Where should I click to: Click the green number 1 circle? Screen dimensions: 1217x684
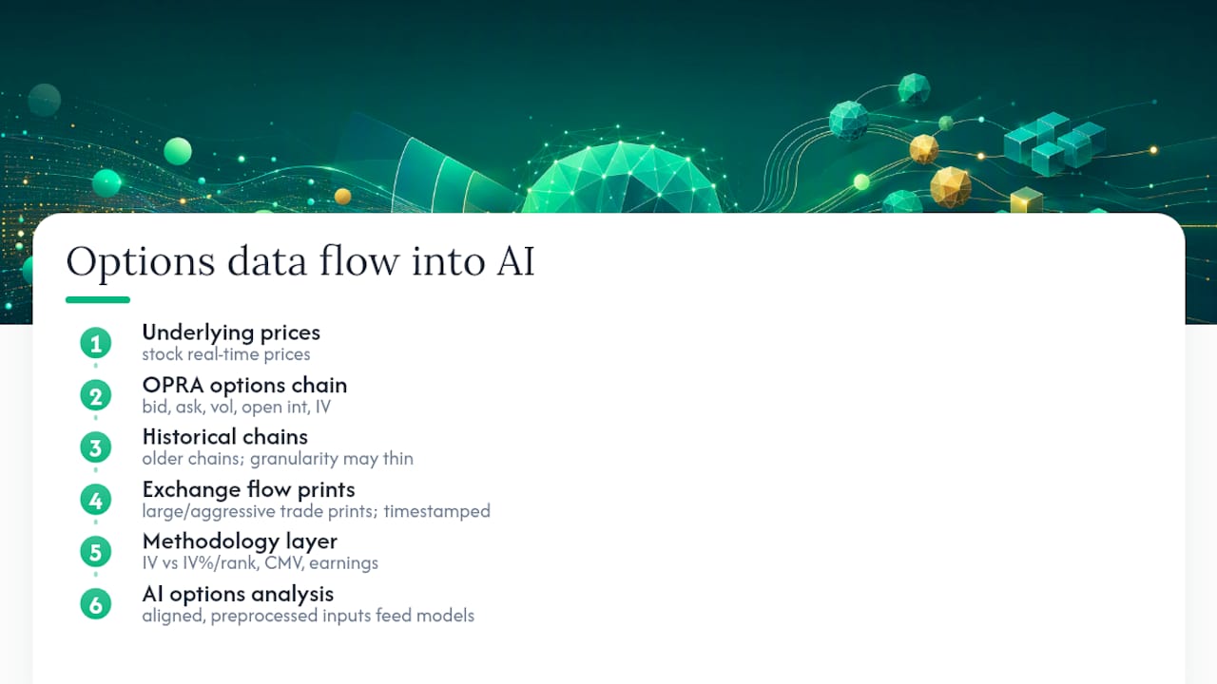(95, 343)
